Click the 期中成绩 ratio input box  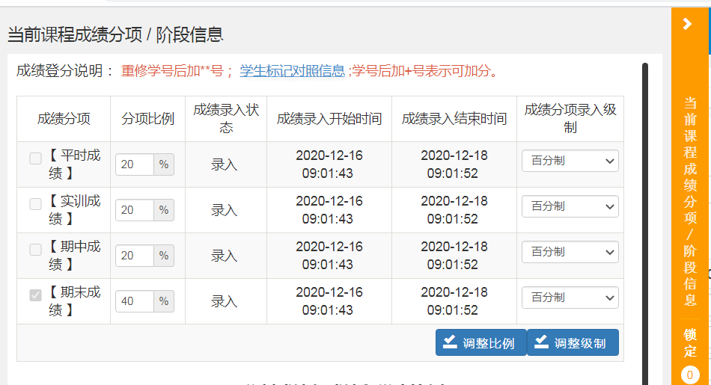pos(135,256)
